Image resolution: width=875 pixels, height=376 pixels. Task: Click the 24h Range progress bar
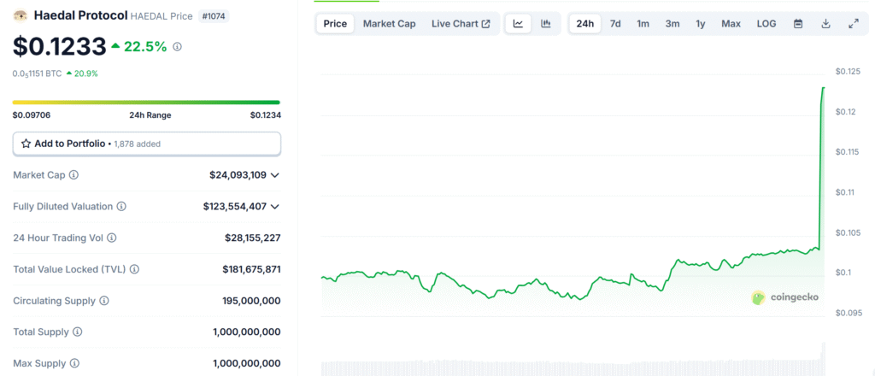point(146,103)
